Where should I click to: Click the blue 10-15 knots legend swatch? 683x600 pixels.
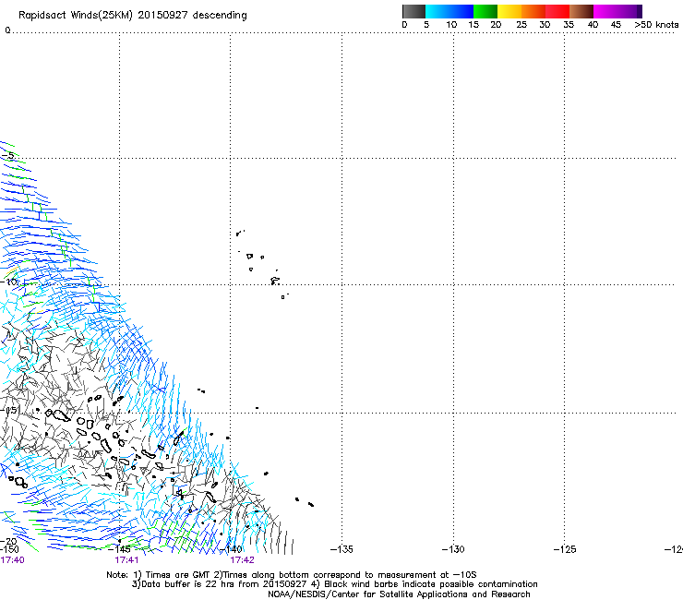pyautogui.click(x=461, y=11)
